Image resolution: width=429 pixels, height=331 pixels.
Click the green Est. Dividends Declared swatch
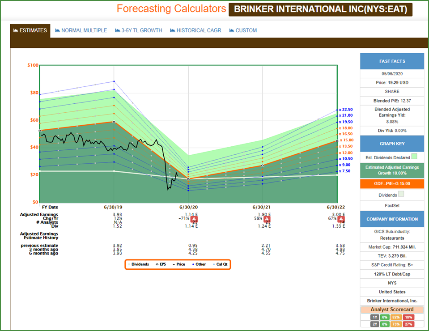tap(414, 157)
